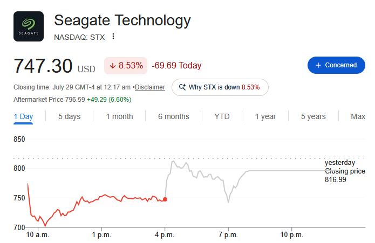Screen dimensions: 375x243
Task: Click the Seagate logo icon
Action: tap(29, 26)
